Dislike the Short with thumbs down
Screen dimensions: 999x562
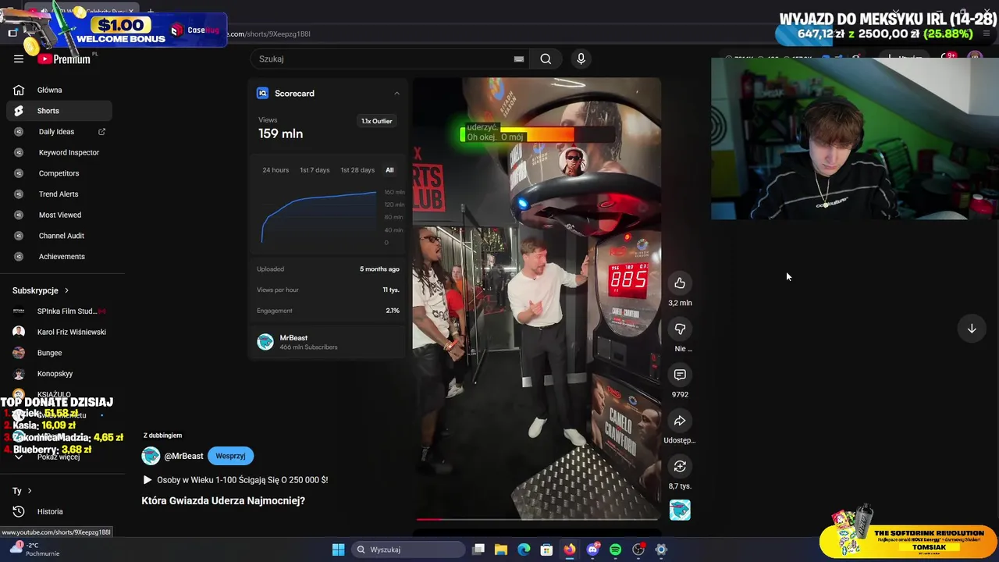pos(680,329)
